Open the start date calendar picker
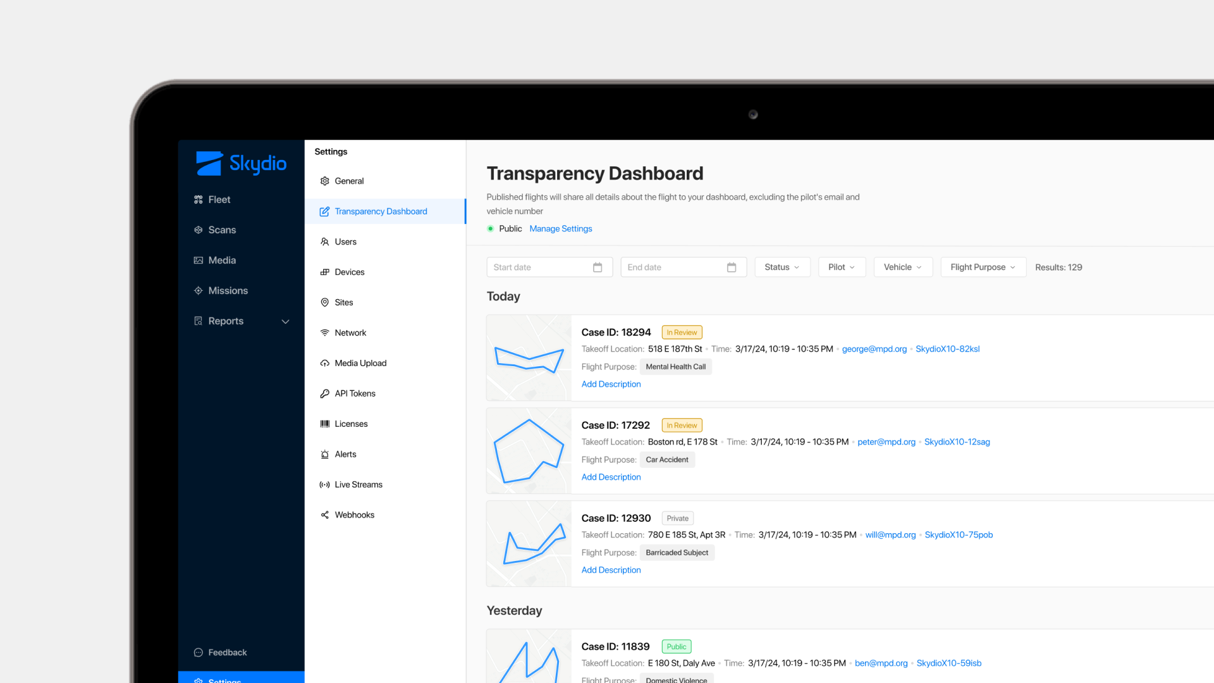Screen dimensions: 1214x683 597,267
